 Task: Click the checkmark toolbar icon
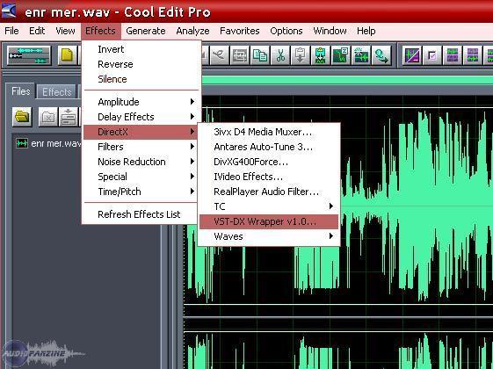(432, 55)
